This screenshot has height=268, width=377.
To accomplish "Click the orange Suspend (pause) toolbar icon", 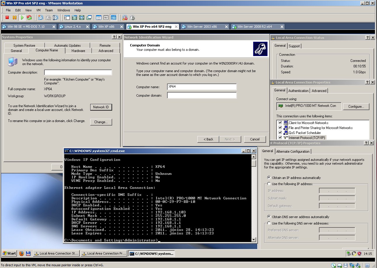I will [x=15, y=18].
